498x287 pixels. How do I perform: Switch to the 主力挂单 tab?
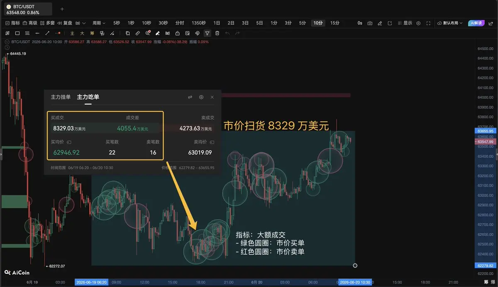[x=61, y=97]
